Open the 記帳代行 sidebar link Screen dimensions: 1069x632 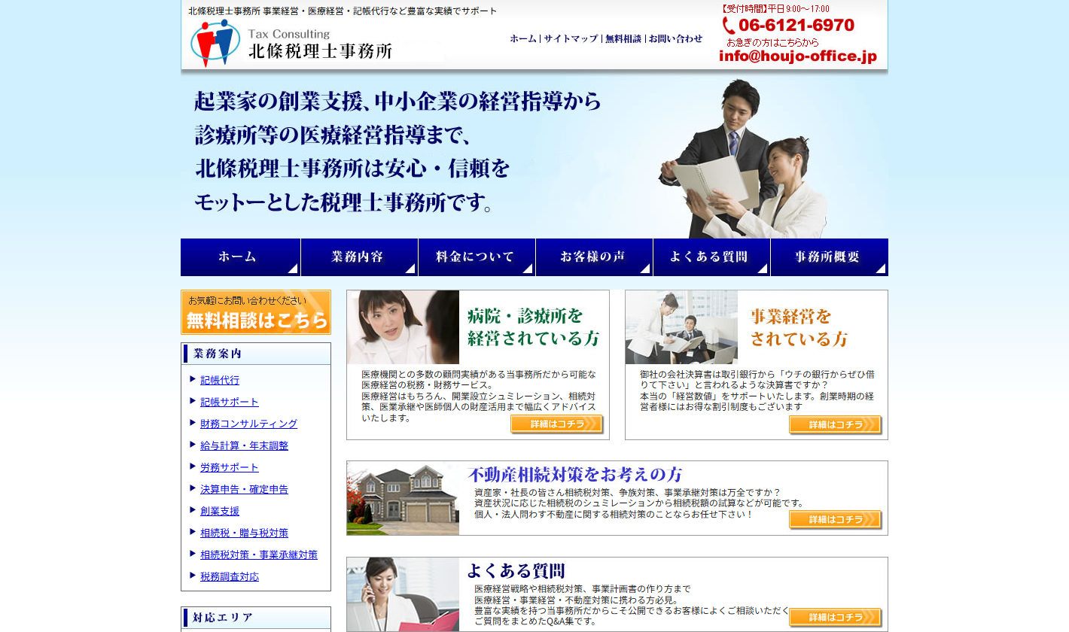220,381
